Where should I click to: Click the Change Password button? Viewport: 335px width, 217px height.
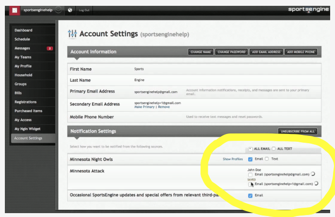pos(232,52)
